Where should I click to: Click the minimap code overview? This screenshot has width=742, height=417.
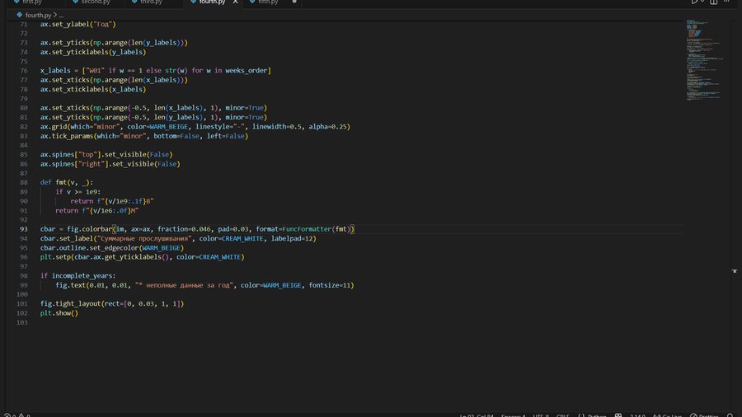[x=701, y=58]
